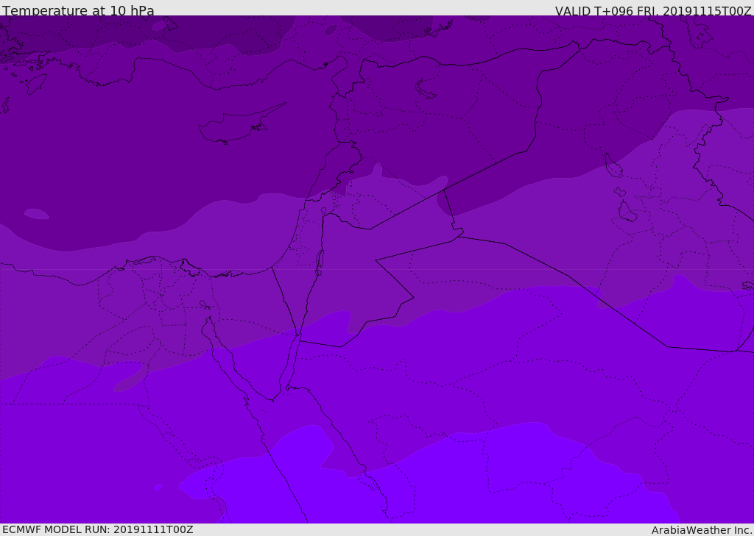Click the 'VALID T+096 FRI. 20191115T00Z' label

tap(653, 10)
